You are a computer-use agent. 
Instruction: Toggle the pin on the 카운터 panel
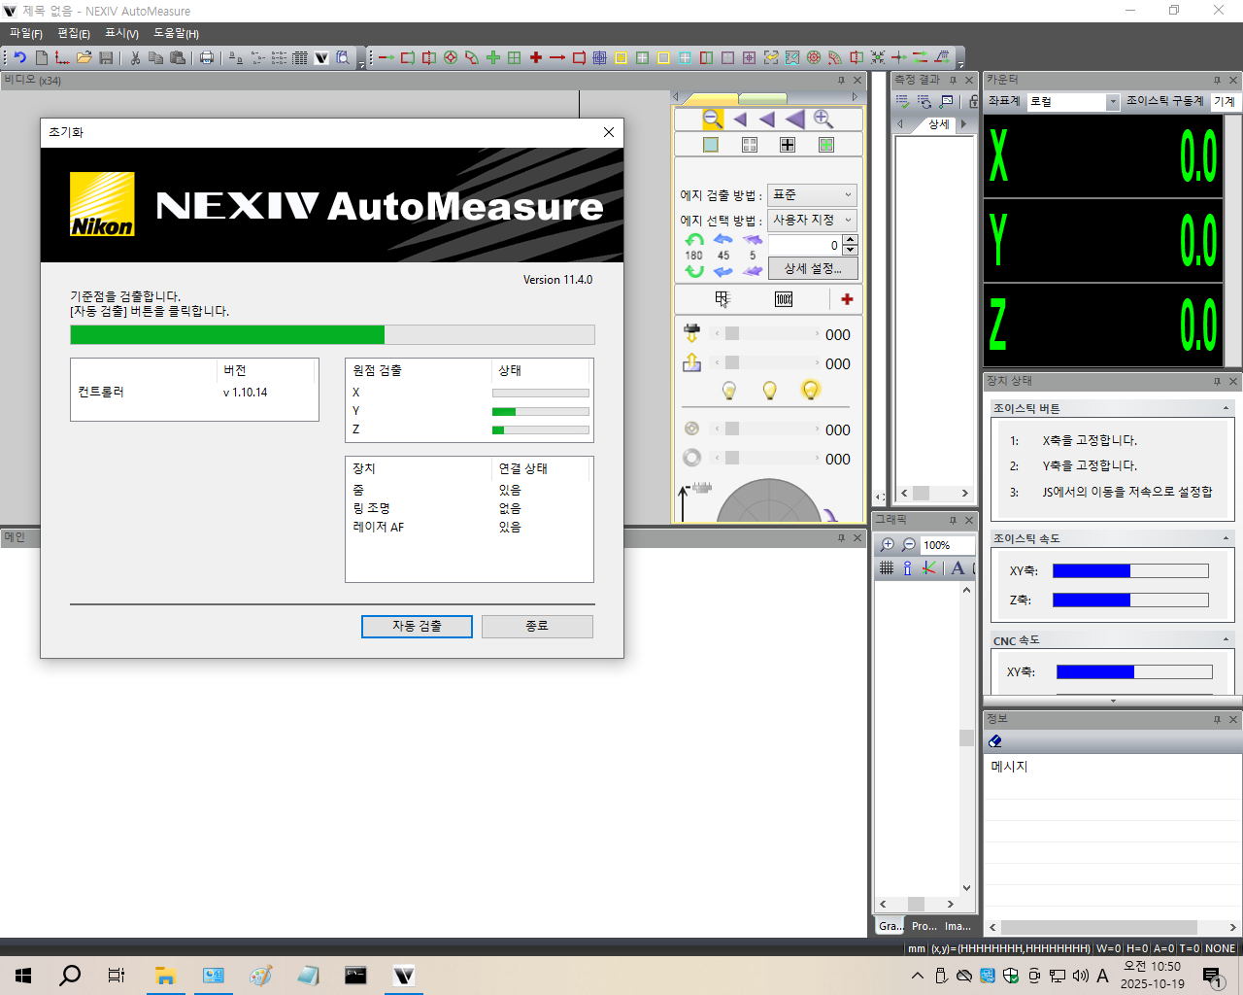(x=1217, y=81)
